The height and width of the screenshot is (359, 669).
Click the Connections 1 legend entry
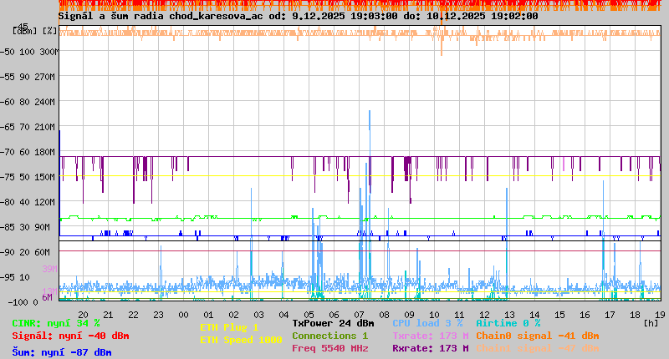329,336
